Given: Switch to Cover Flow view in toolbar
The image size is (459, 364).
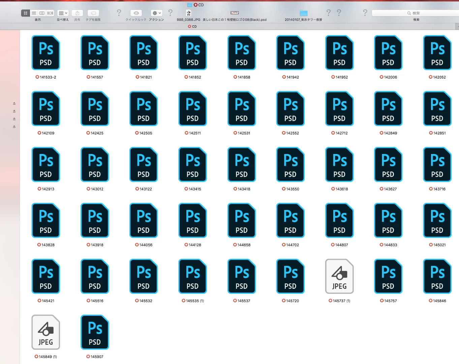Looking at the screenshot, I should 50,13.
